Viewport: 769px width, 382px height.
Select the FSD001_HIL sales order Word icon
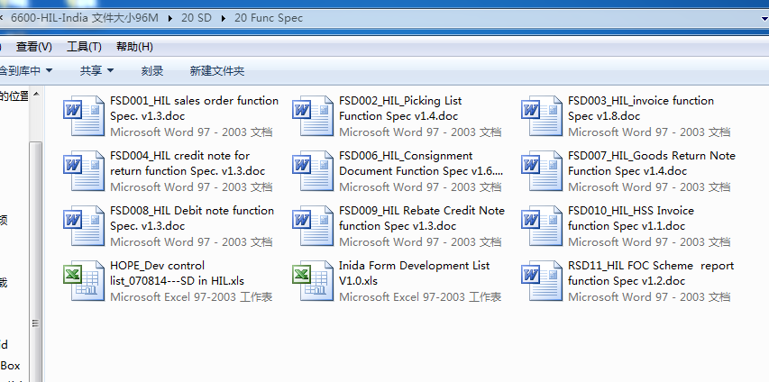tap(84, 115)
